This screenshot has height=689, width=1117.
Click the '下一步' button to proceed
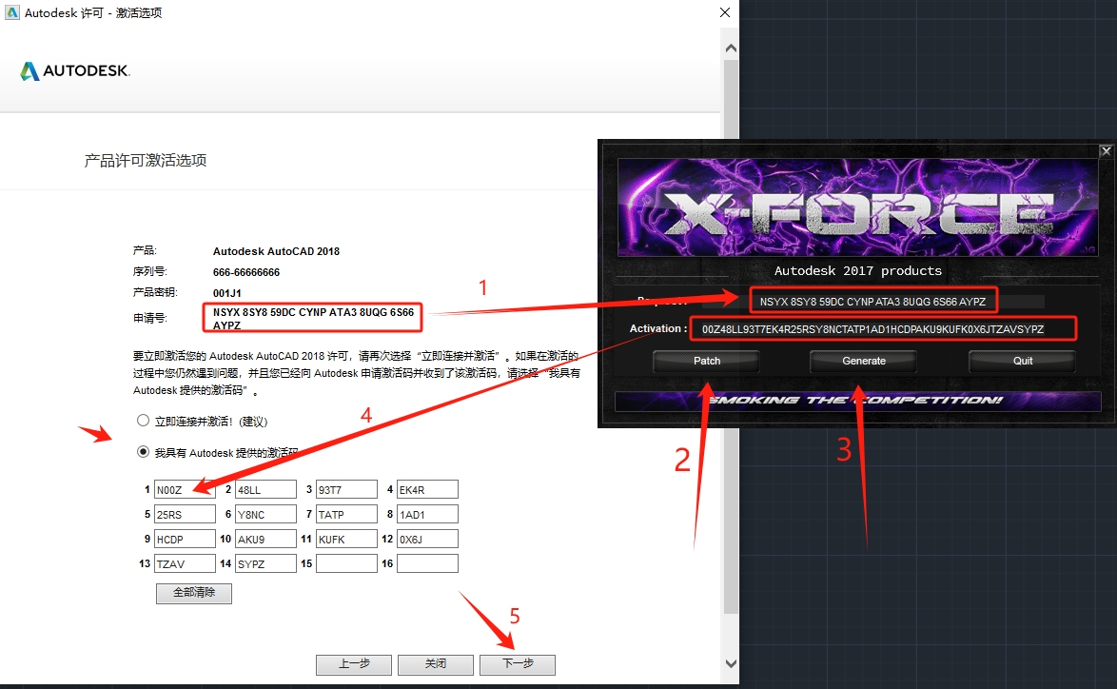517,664
